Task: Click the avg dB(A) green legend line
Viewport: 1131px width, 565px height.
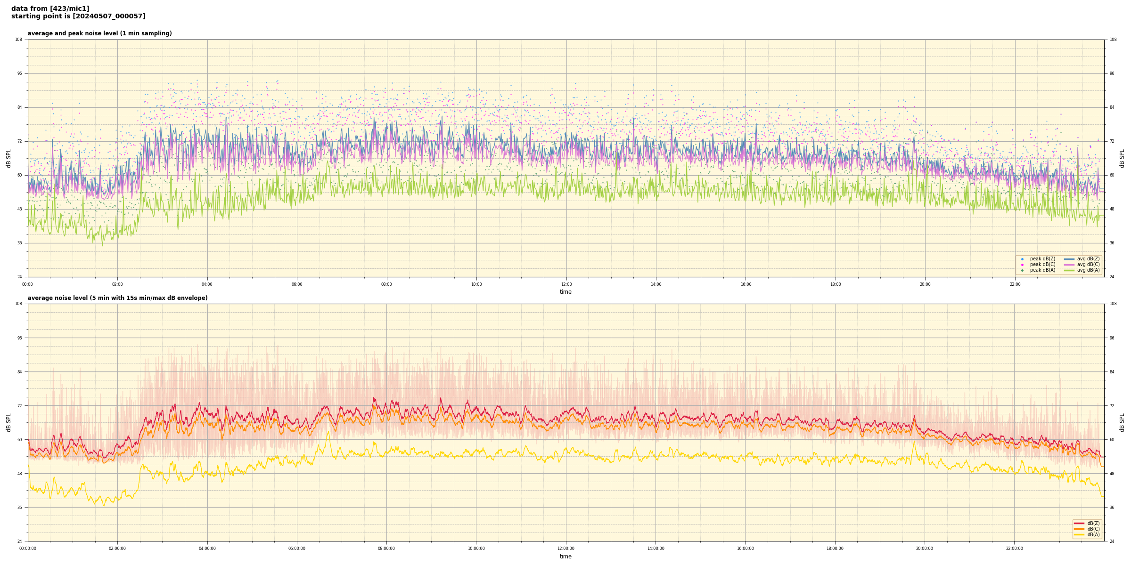Action: point(1069,270)
